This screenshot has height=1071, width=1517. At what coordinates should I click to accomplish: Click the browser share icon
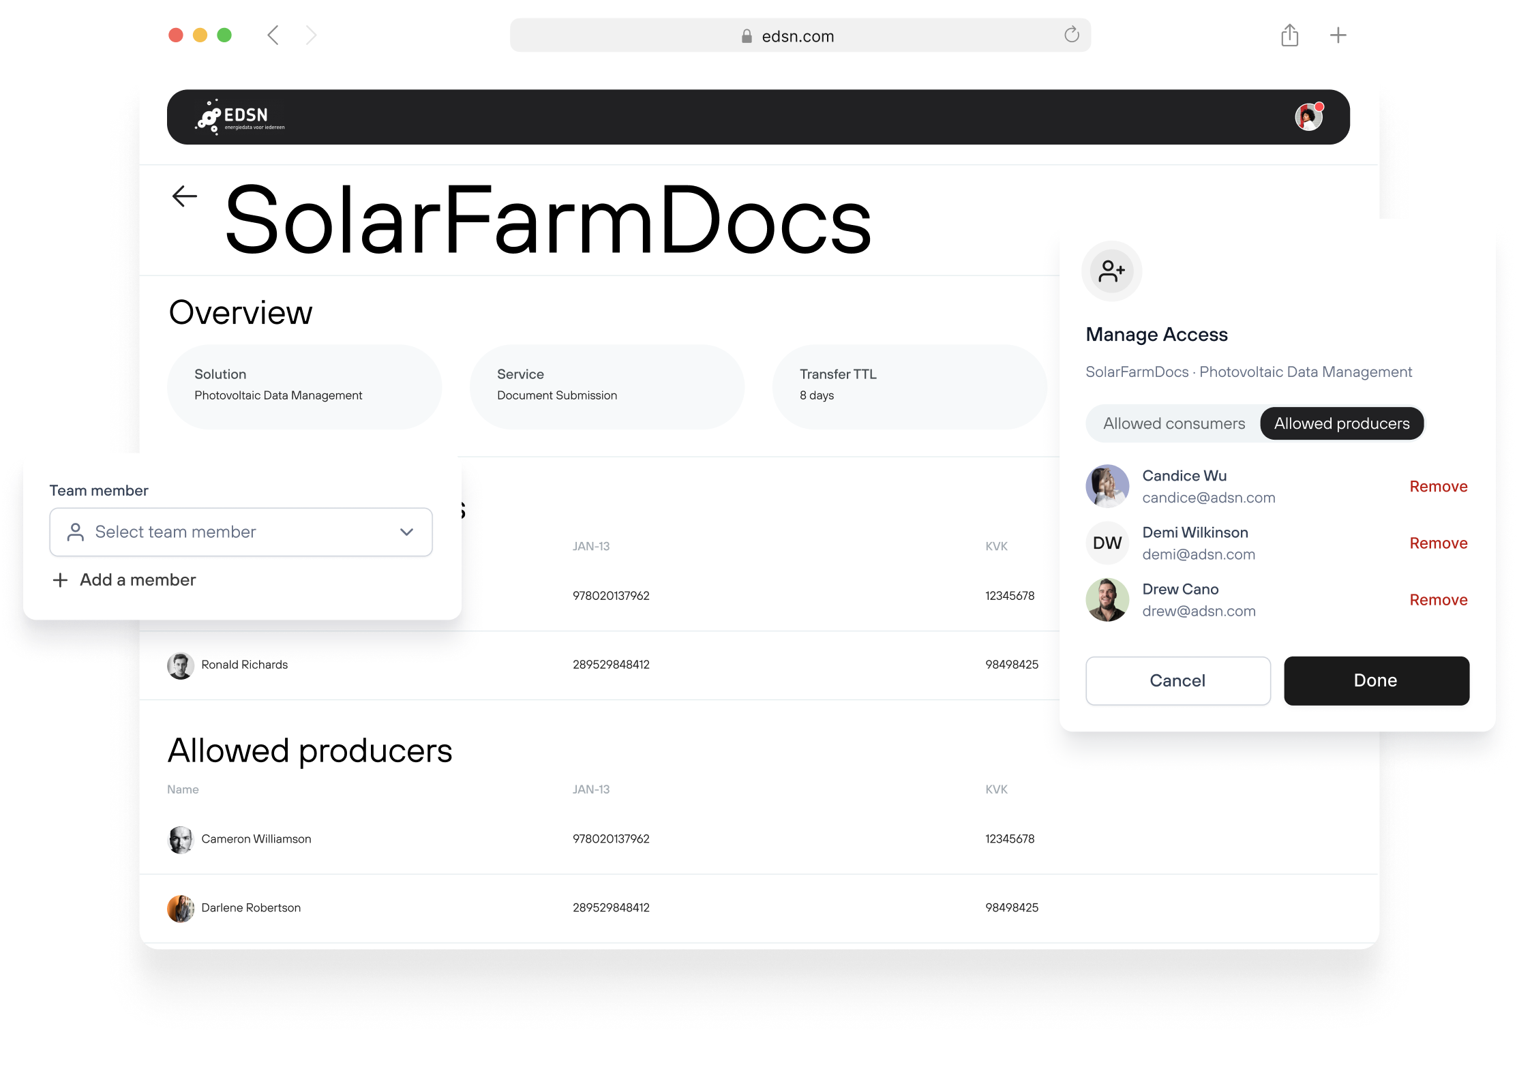click(x=1289, y=35)
